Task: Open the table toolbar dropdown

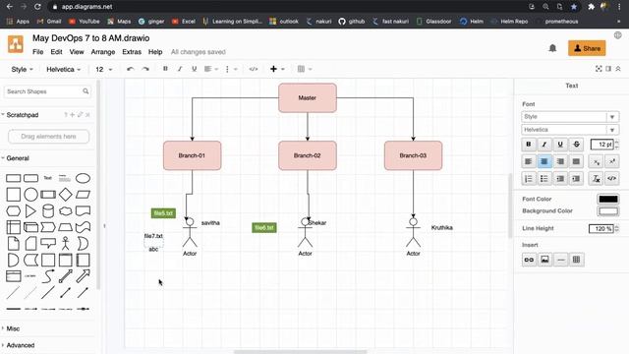Action: click(x=305, y=69)
